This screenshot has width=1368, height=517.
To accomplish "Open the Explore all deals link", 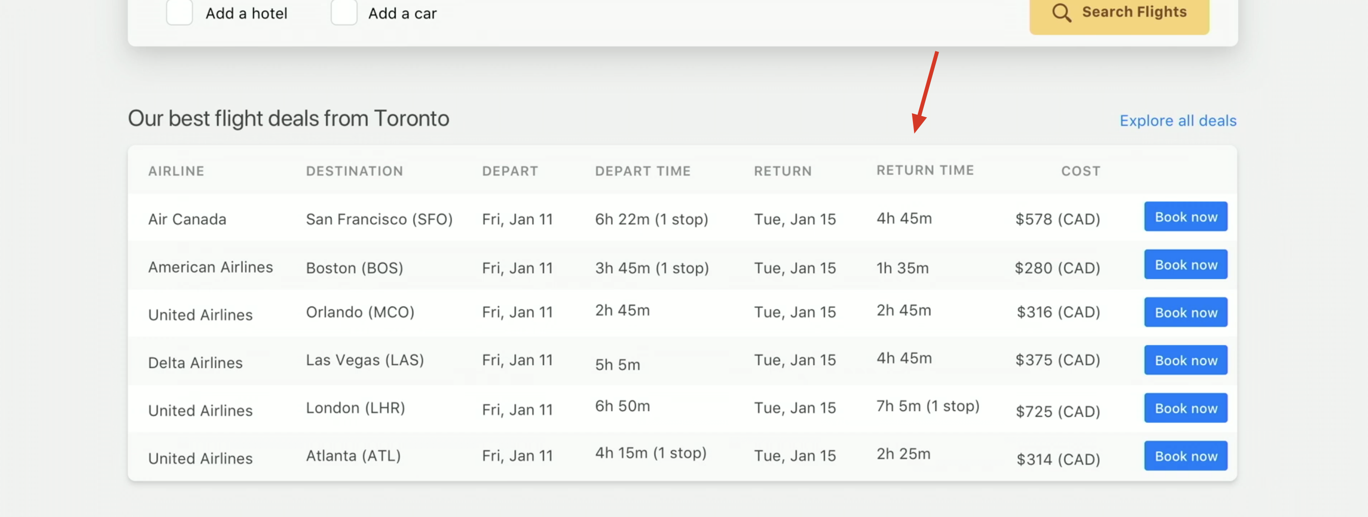I will 1177,121.
